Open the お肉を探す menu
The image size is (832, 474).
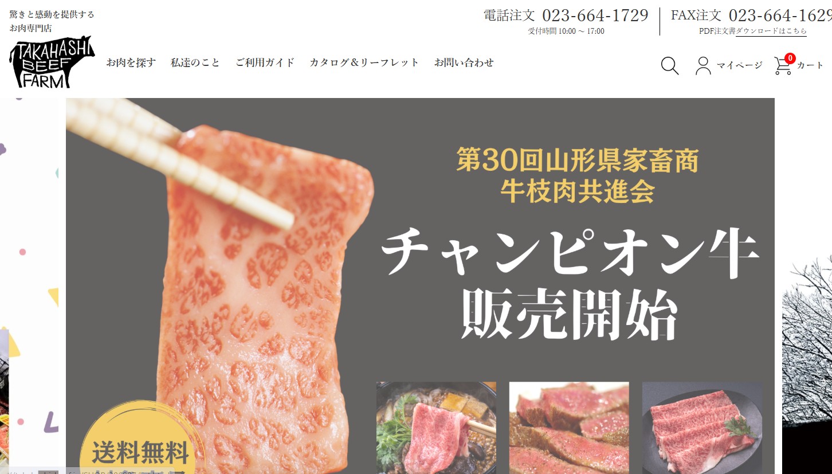click(131, 62)
